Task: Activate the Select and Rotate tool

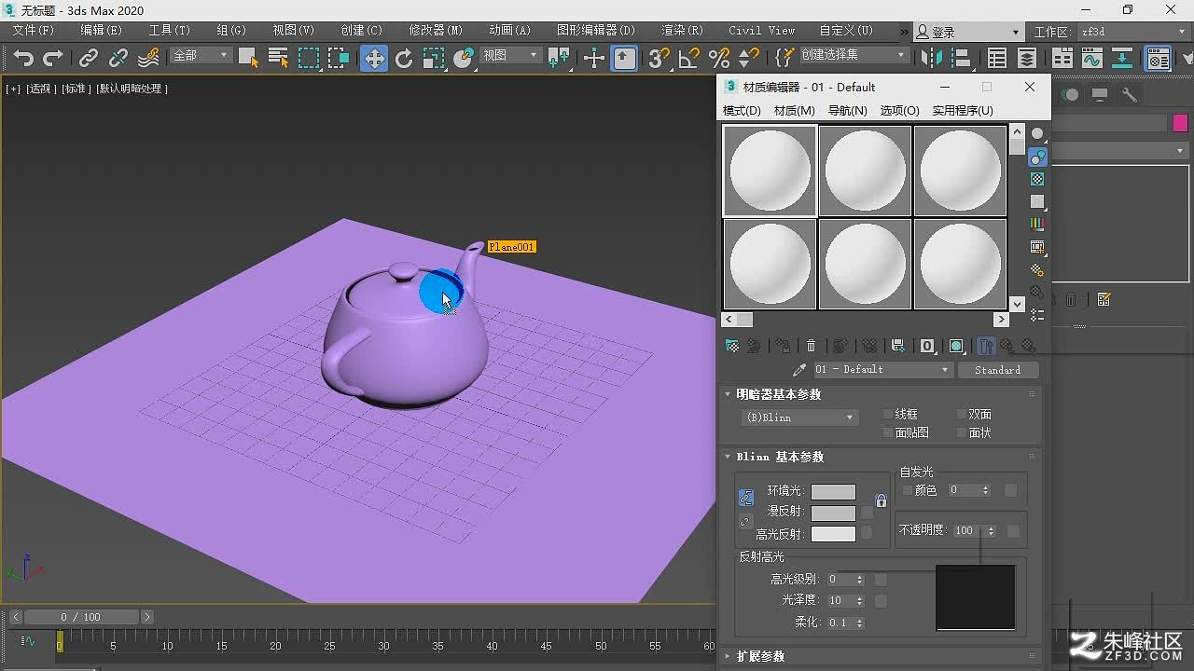Action: (x=404, y=59)
